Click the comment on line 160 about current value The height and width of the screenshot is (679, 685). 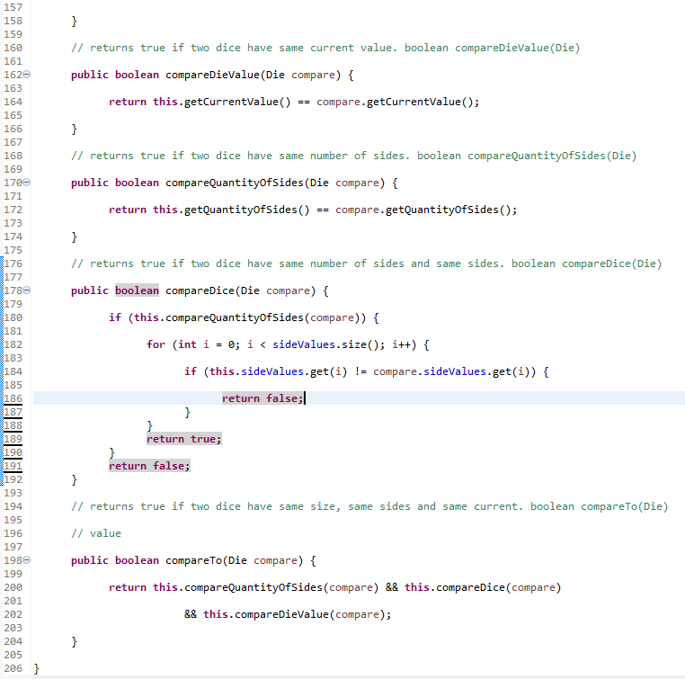(x=325, y=48)
